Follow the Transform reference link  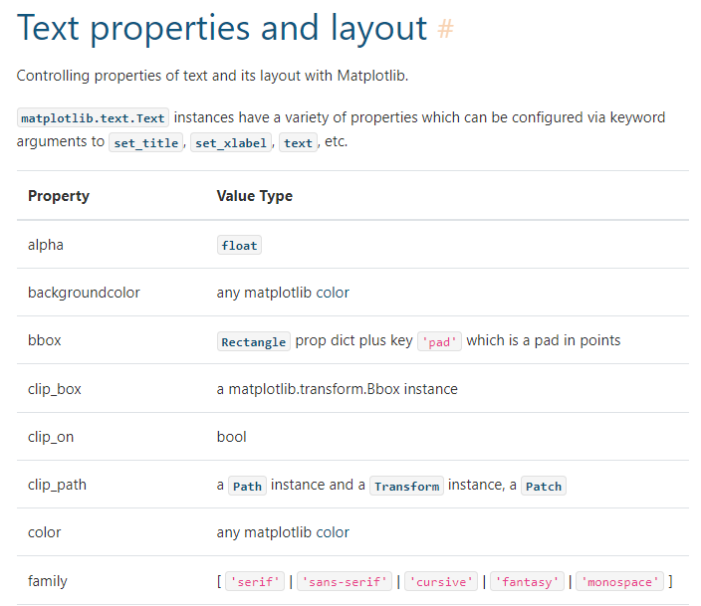407,486
